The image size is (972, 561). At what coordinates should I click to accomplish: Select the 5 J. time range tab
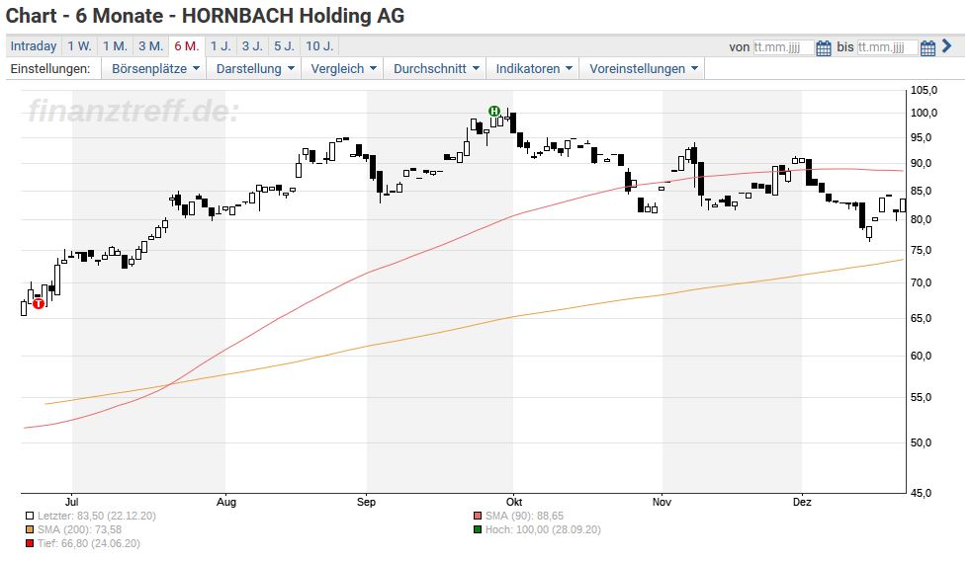point(285,46)
